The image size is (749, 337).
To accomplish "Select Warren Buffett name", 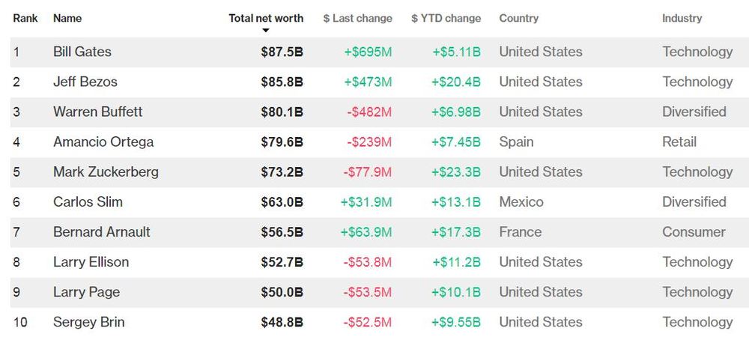I will coord(97,112).
